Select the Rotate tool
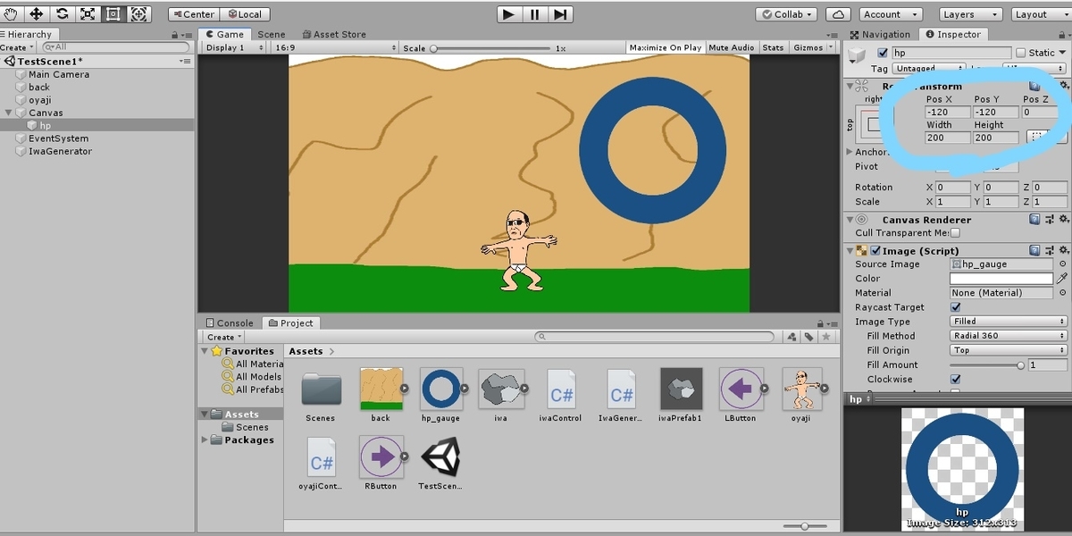 (62, 14)
